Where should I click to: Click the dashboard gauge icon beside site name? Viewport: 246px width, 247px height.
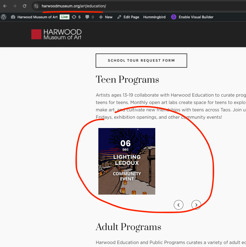pos(13,17)
